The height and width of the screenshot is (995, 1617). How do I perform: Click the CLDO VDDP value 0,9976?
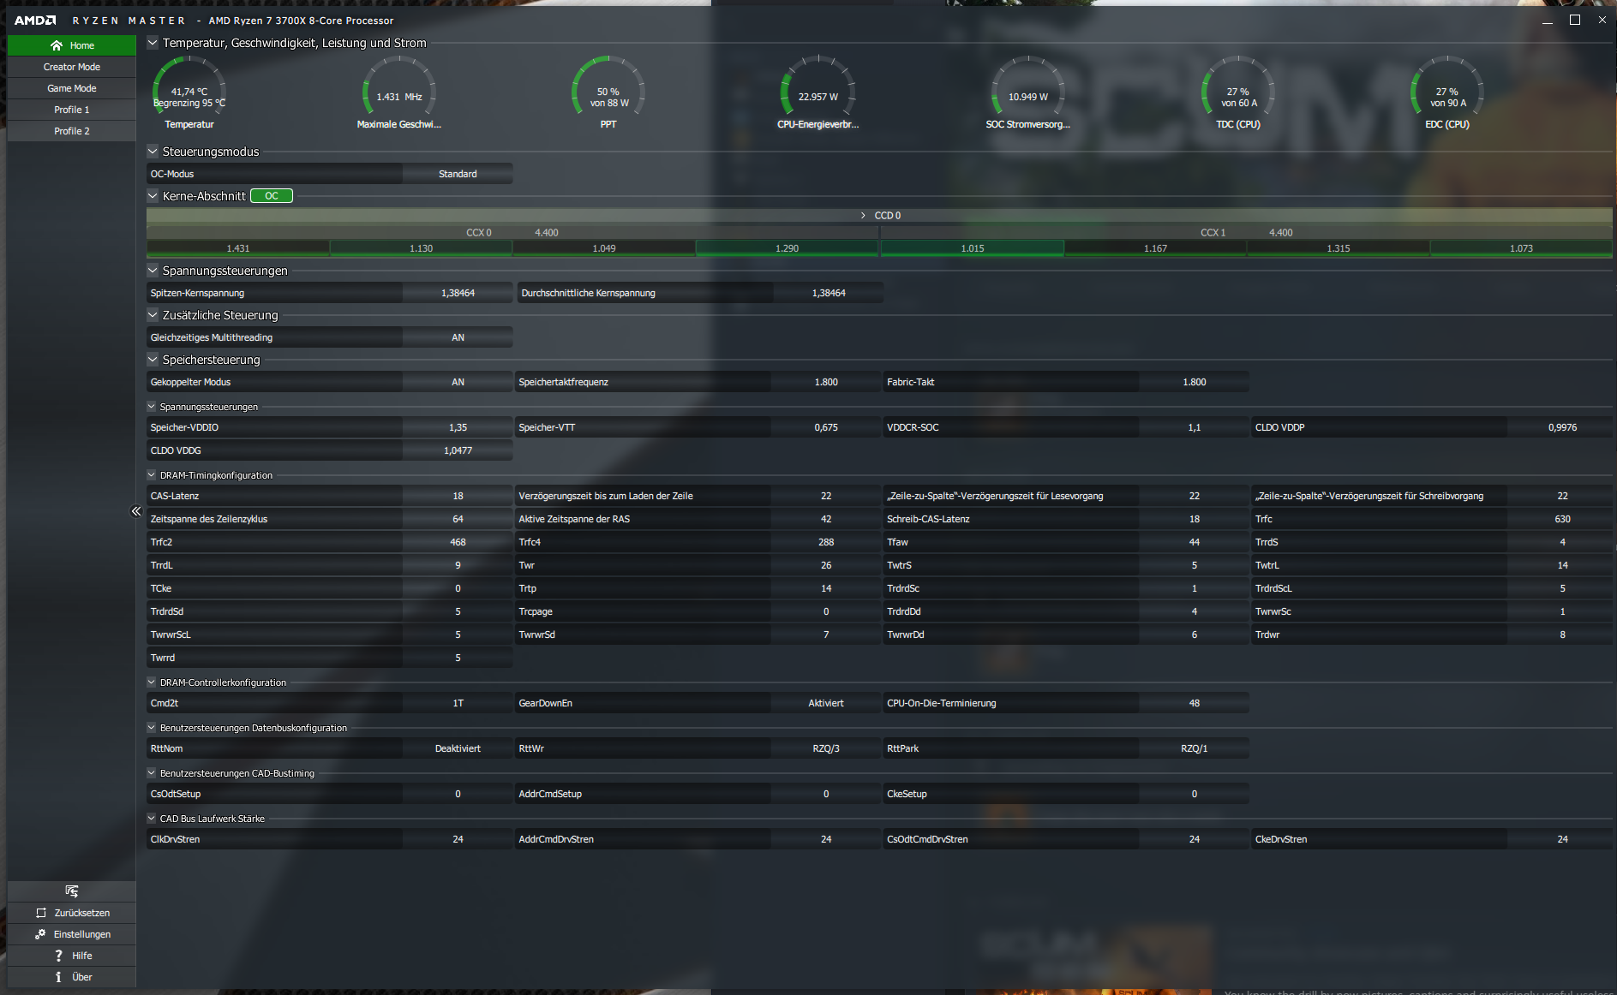(x=1562, y=427)
